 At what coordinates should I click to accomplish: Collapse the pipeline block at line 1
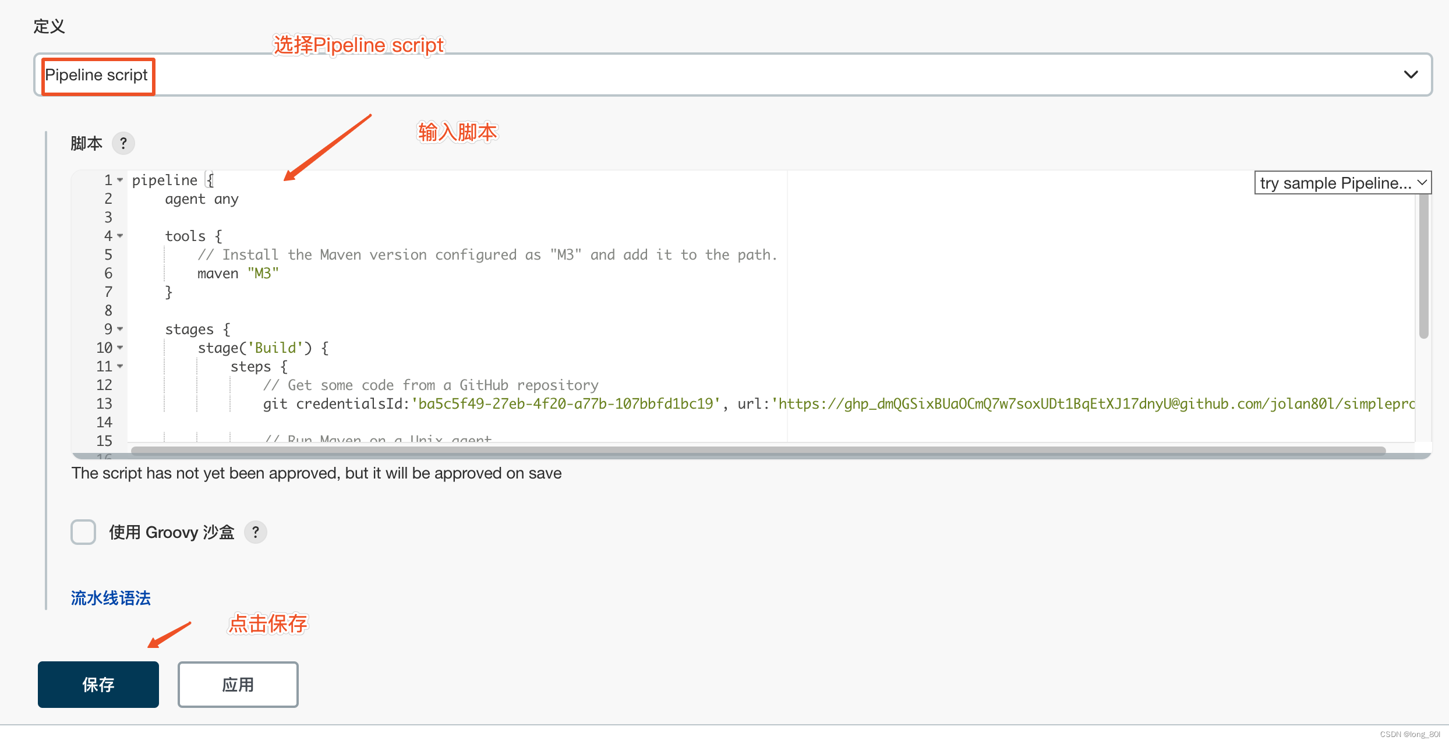(x=120, y=180)
